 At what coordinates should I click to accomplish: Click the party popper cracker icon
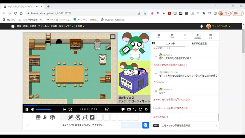pyautogui.click(x=45, y=117)
